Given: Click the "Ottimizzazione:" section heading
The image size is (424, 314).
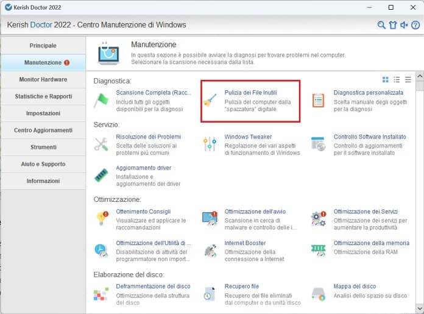Looking at the screenshot, I should coord(118,199).
